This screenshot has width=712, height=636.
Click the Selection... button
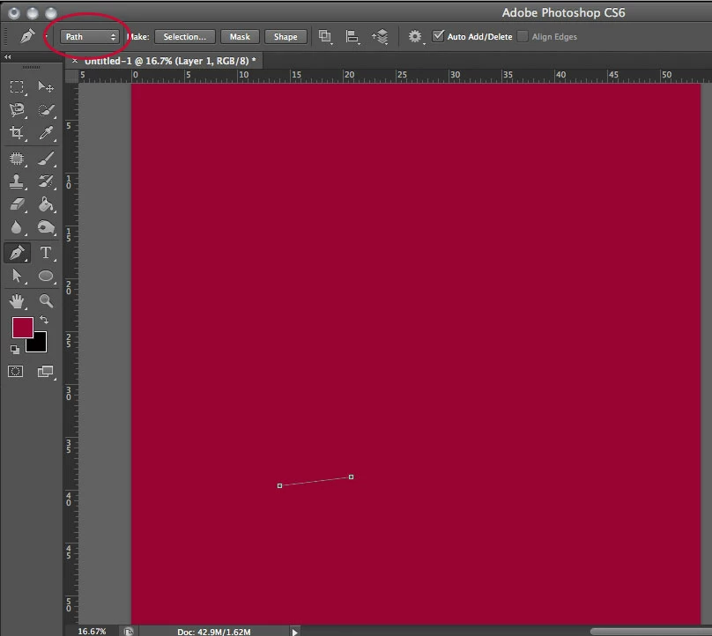point(185,37)
